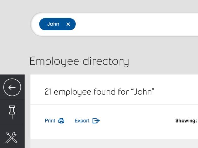The height and width of the screenshot is (148, 198).
Task: Click the number 21 in results count
Action: [x=48, y=92]
